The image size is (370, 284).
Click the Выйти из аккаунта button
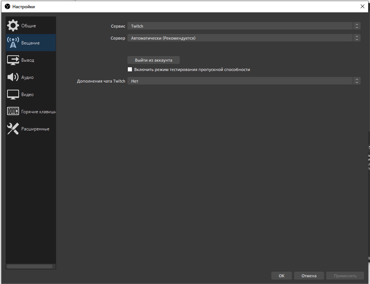pos(153,60)
